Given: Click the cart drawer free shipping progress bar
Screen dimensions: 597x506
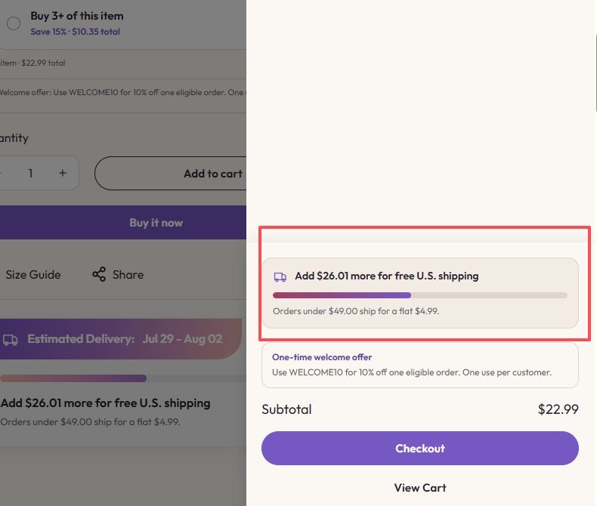Looking at the screenshot, I should 420,295.
